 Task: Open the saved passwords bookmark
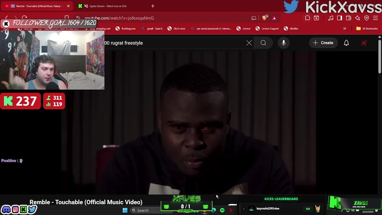tap(211, 29)
